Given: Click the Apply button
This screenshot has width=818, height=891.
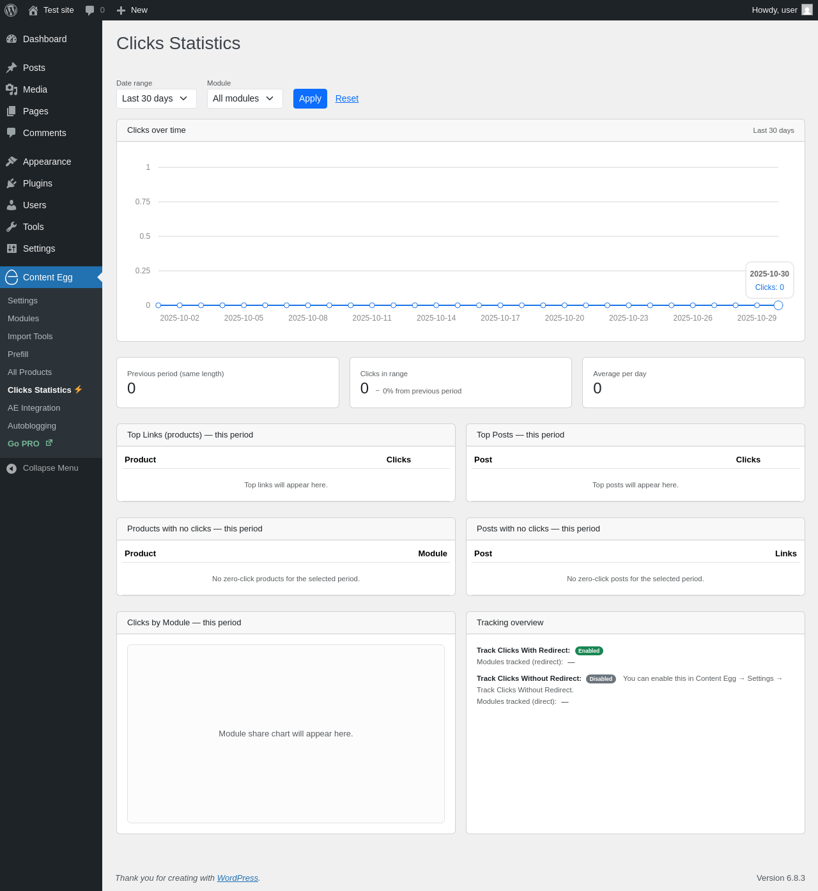Looking at the screenshot, I should (x=310, y=98).
